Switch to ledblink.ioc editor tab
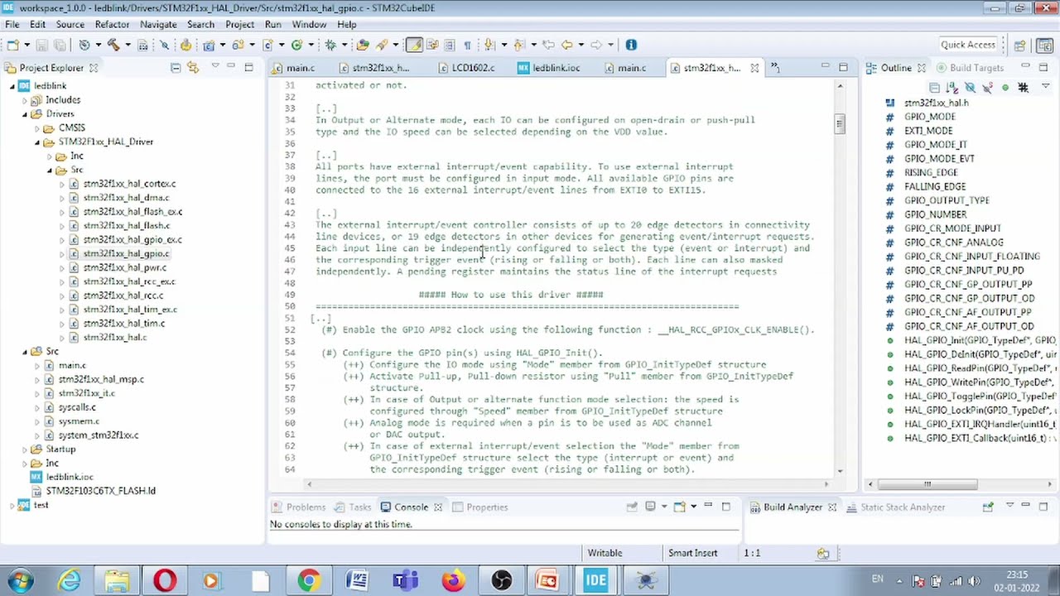Image resolution: width=1060 pixels, height=596 pixels. [x=548, y=68]
